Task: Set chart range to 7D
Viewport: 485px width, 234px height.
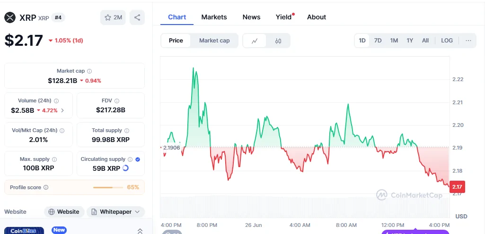Action: point(378,41)
